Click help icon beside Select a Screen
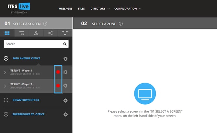 click(x=45, y=24)
